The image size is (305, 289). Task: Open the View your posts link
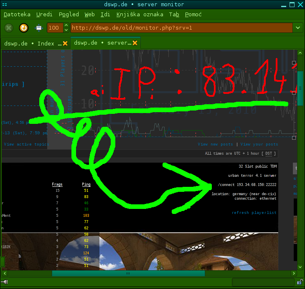[x=259, y=144]
